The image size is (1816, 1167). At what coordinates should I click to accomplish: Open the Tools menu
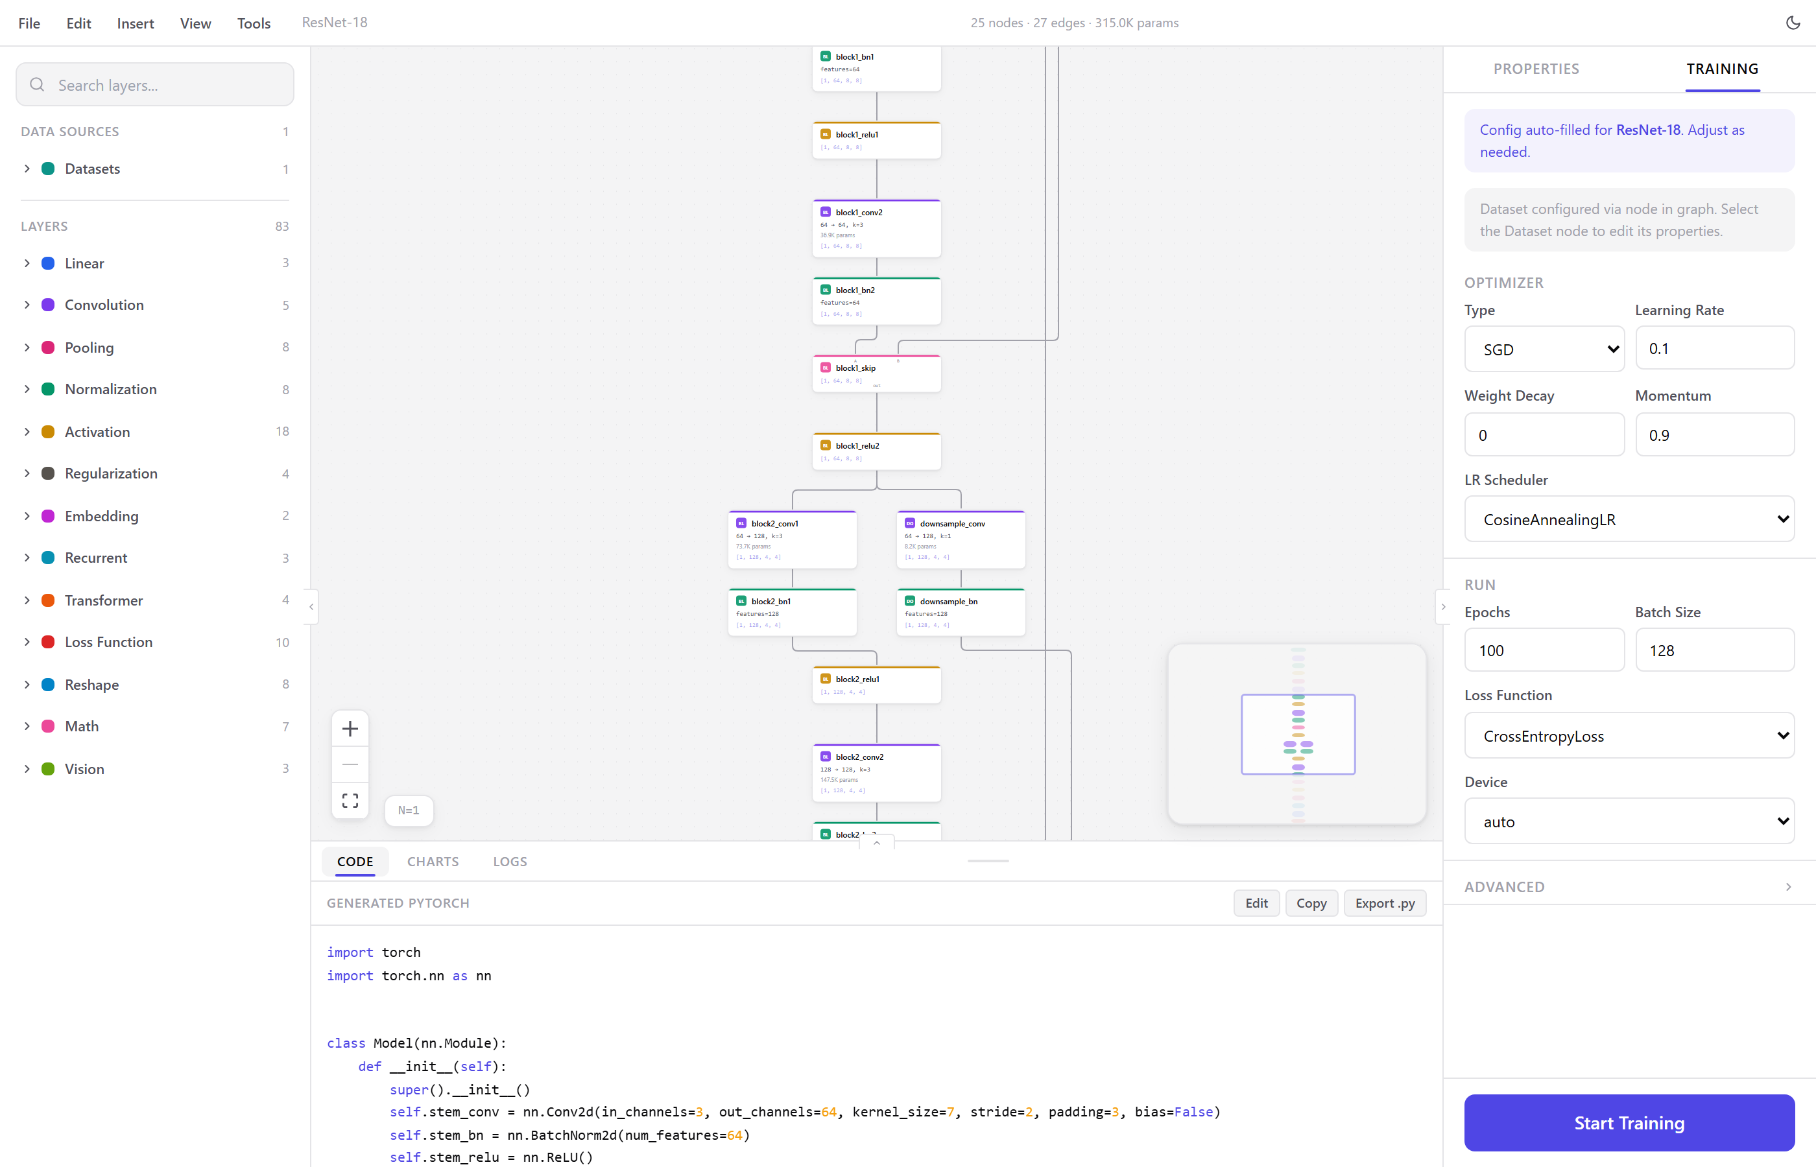(253, 23)
